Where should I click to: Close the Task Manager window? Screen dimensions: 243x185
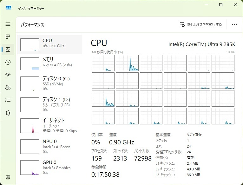(x=235, y=5)
